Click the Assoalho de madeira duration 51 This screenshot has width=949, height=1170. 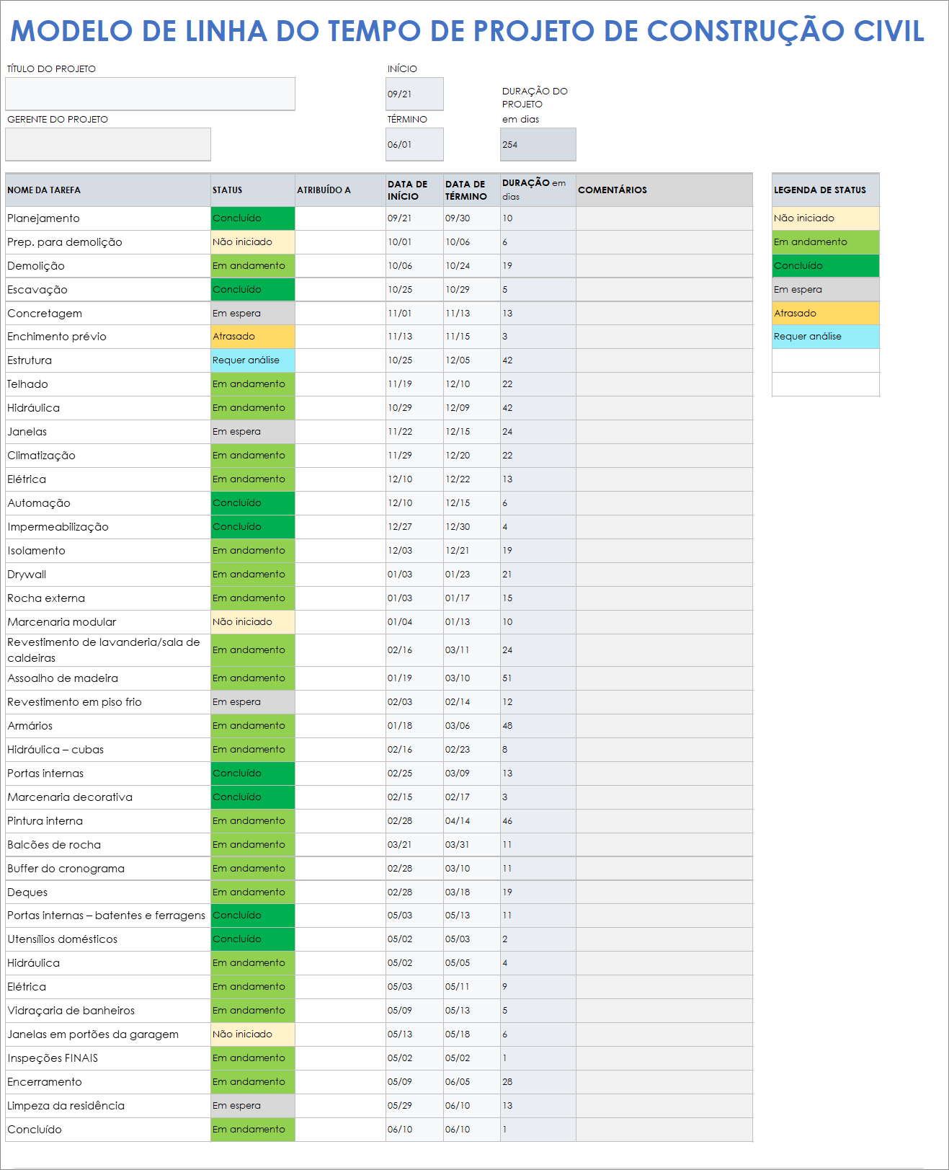click(538, 678)
